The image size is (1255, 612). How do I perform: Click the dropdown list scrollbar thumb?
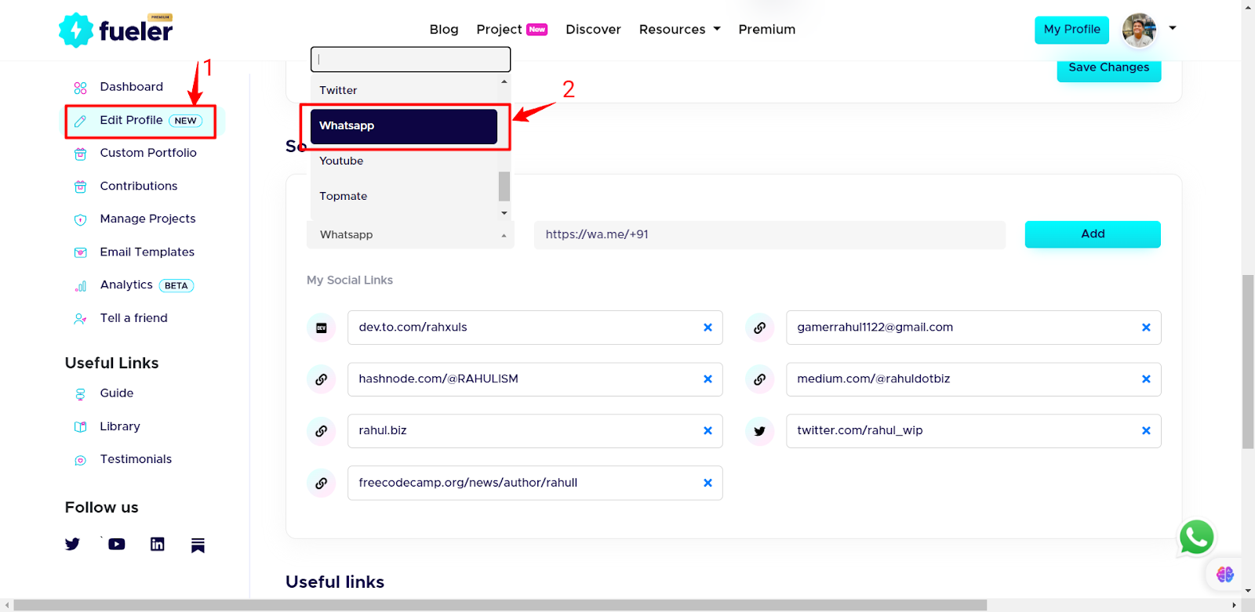(504, 186)
